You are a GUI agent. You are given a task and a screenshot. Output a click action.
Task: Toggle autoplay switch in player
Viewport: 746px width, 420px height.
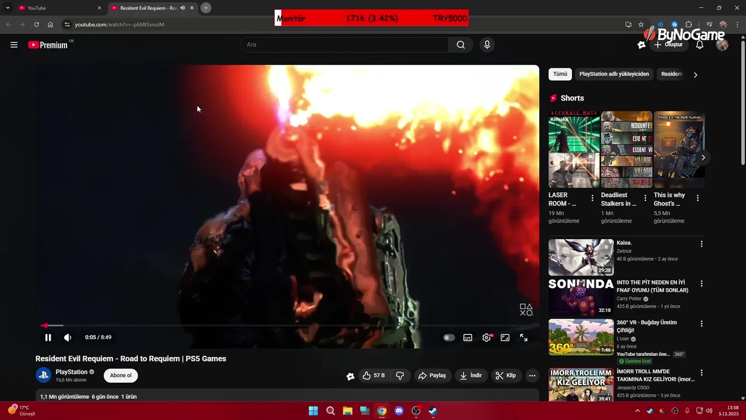449,337
